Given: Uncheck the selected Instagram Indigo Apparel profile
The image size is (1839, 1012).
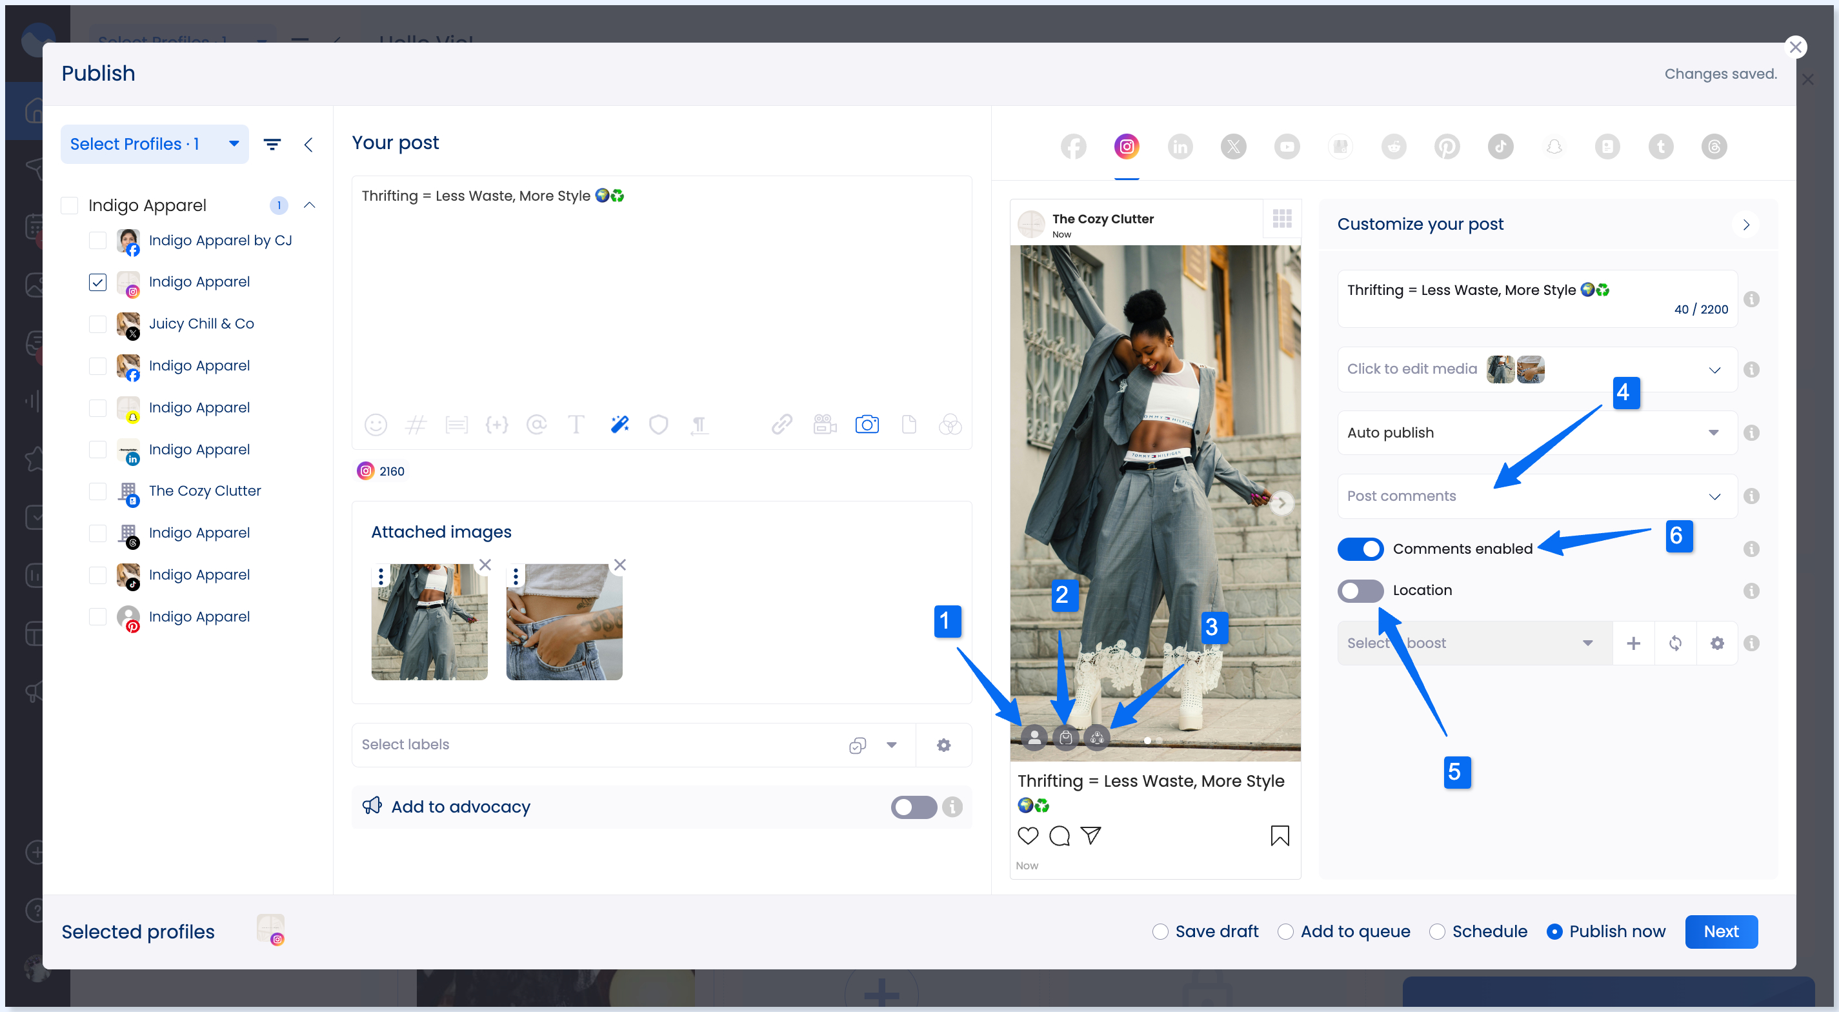Looking at the screenshot, I should [98, 283].
